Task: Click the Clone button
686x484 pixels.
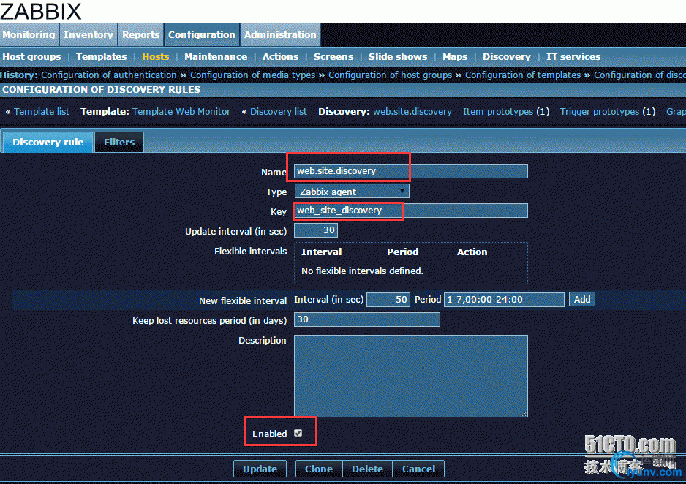Action: pos(319,469)
